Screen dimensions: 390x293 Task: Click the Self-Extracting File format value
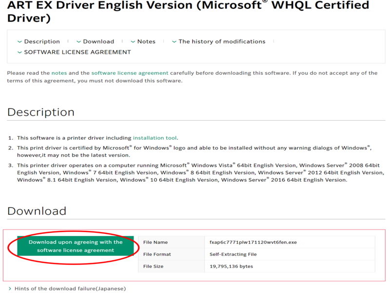[233, 254]
